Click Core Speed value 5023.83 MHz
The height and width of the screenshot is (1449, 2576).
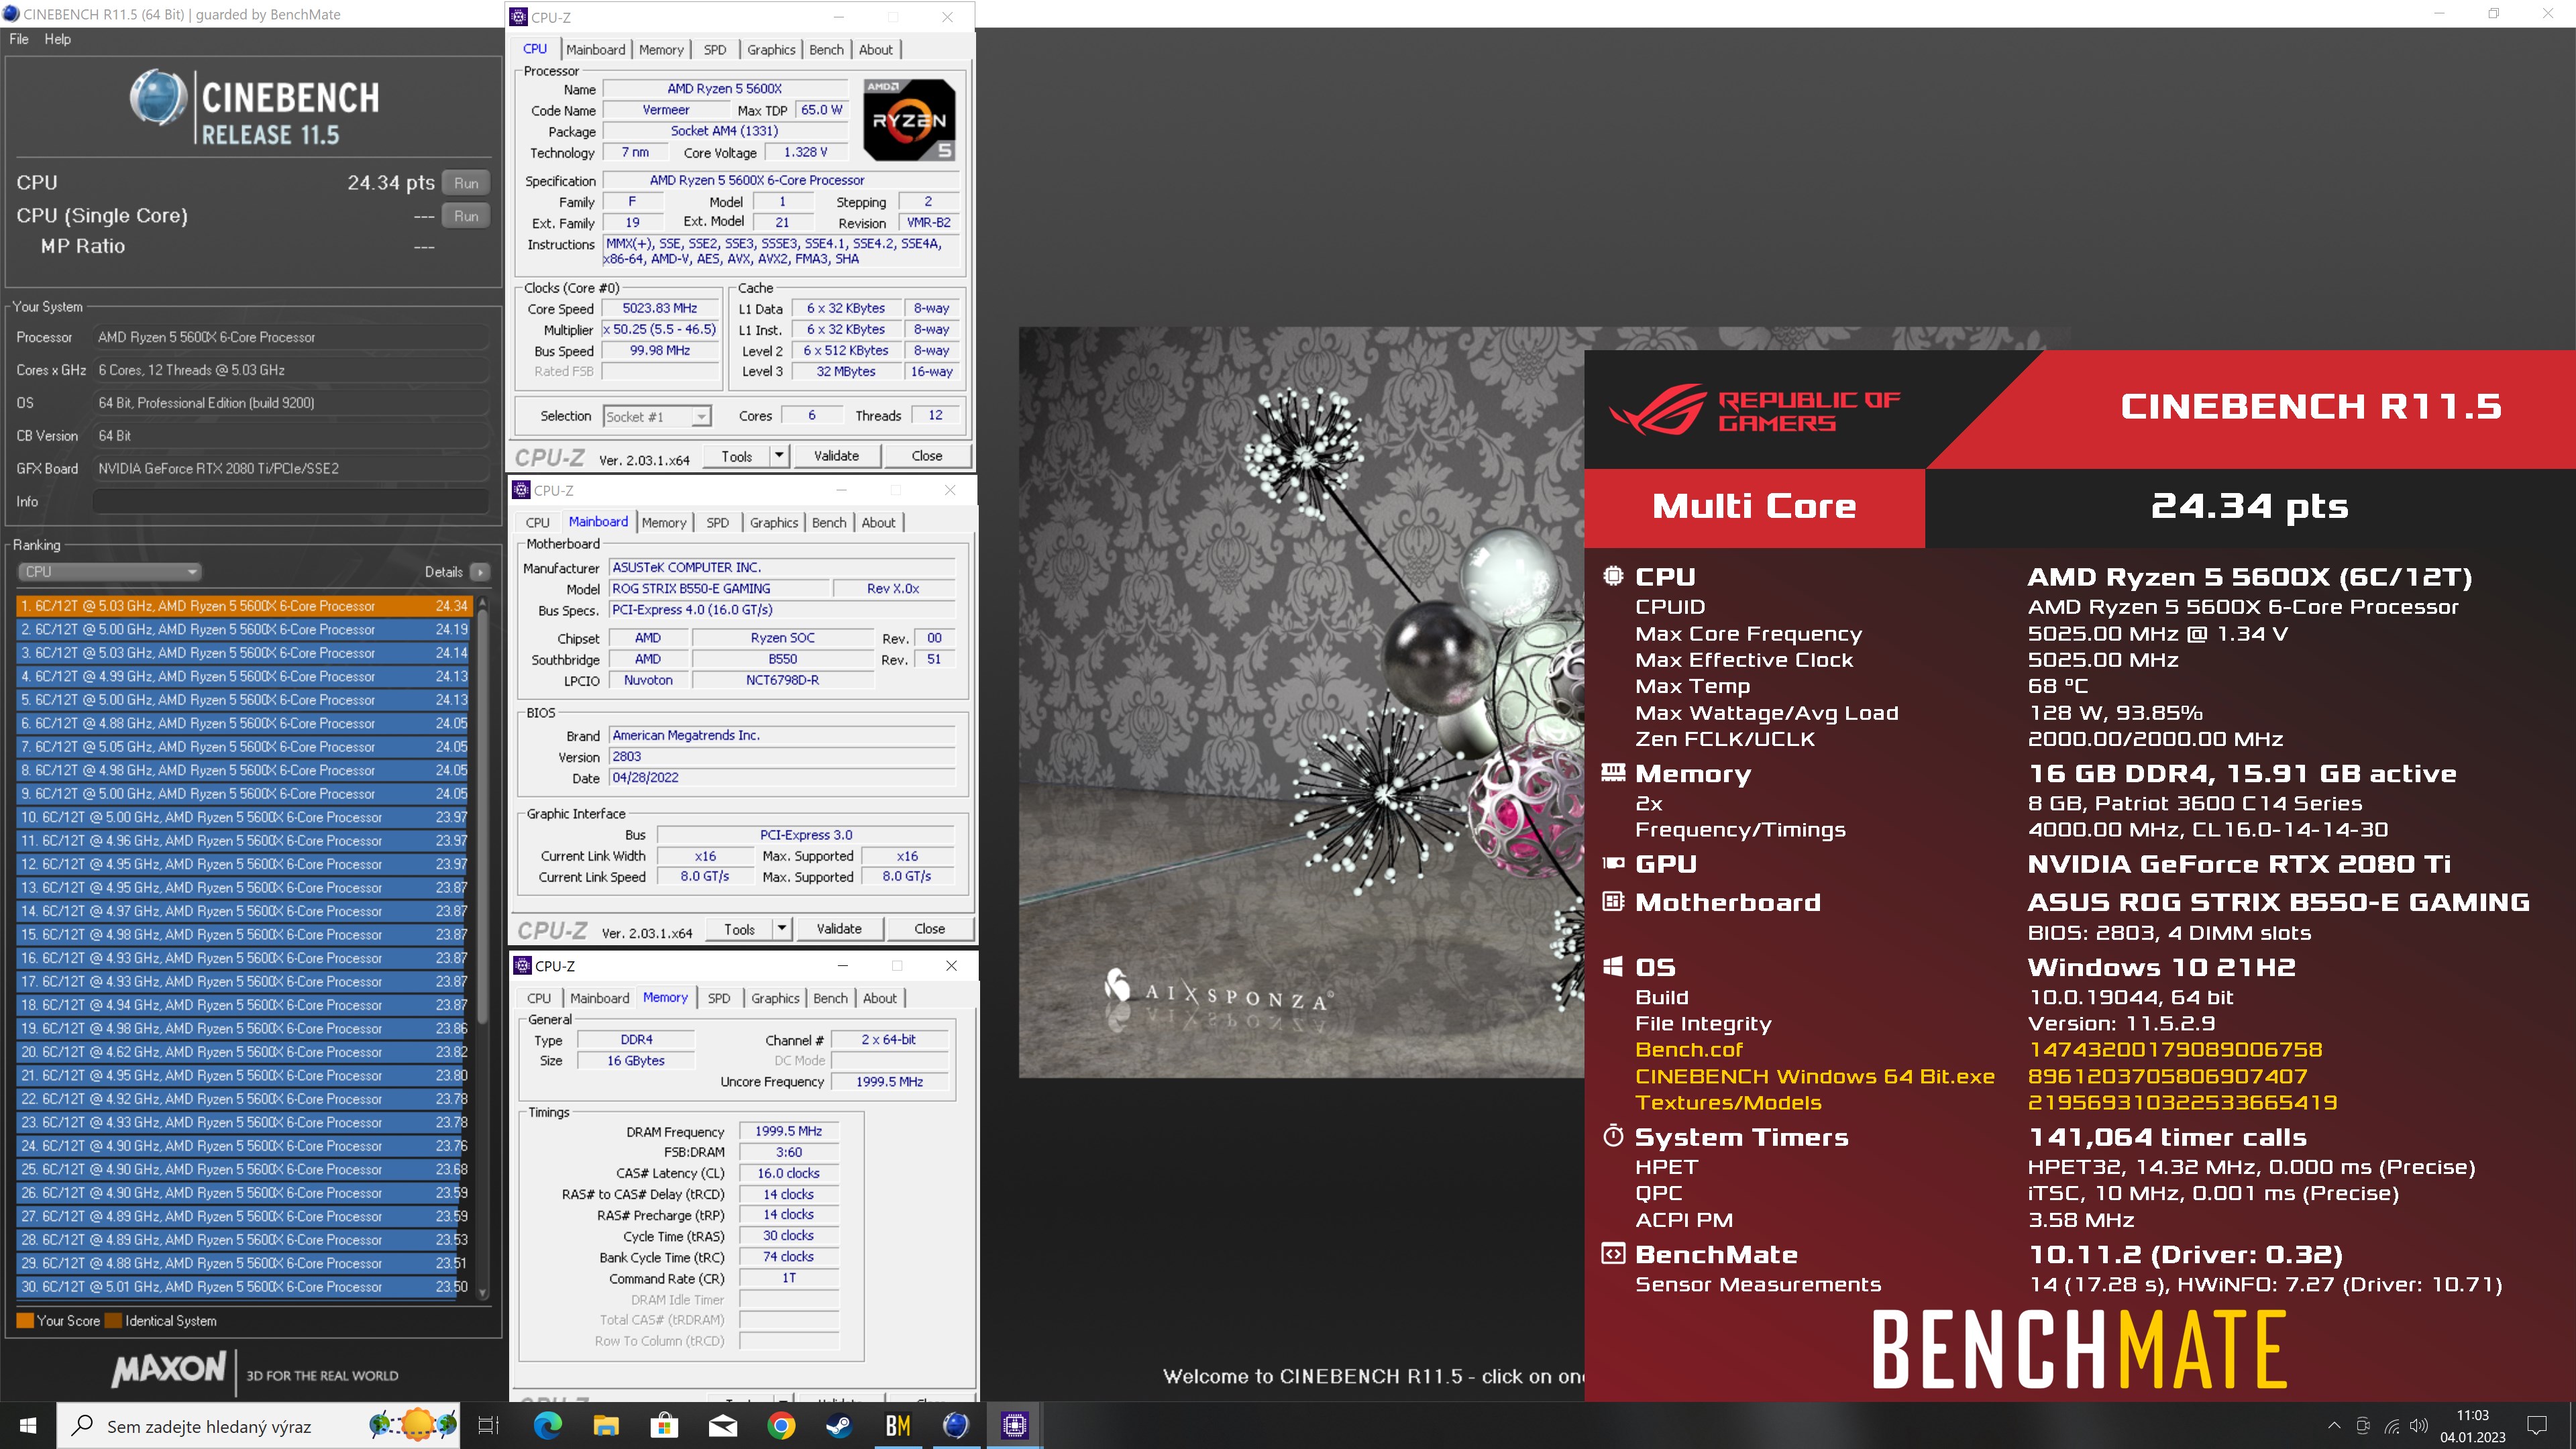[x=660, y=308]
